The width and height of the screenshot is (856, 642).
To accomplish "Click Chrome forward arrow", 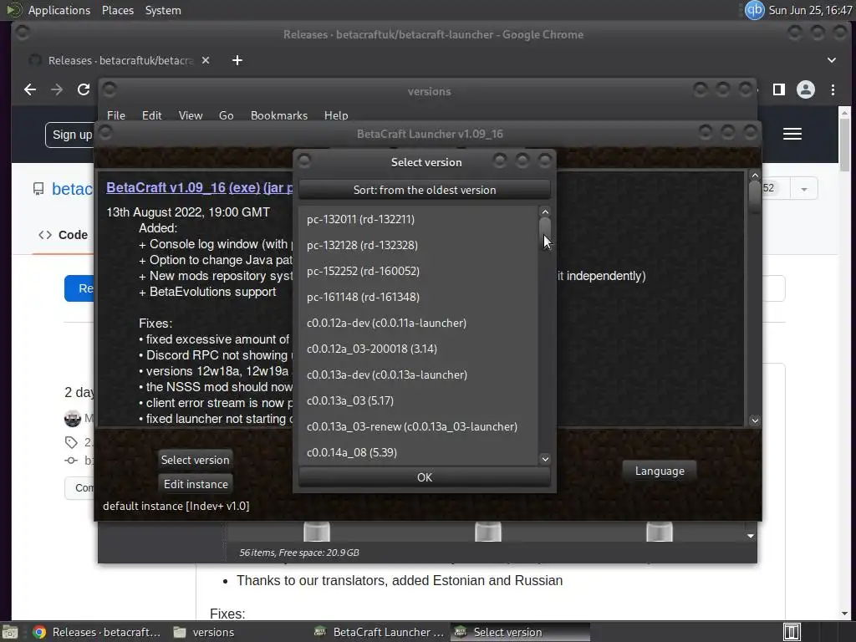I will click(x=57, y=89).
